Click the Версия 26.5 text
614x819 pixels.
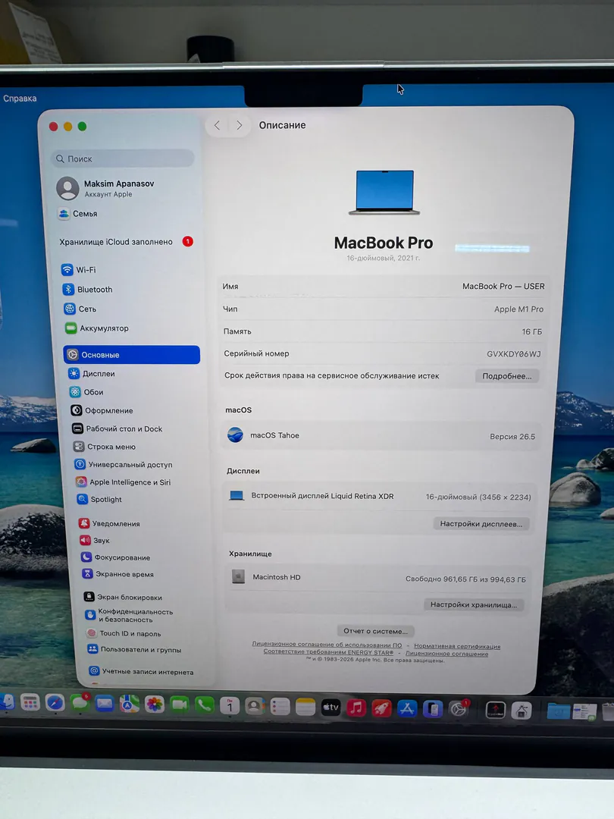(512, 437)
